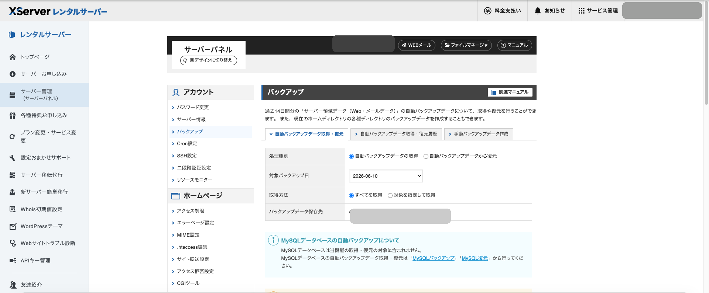The width and height of the screenshot is (709, 293).
Task: Open サイト転送設定 menu entry
Action: click(x=193, y=259)
